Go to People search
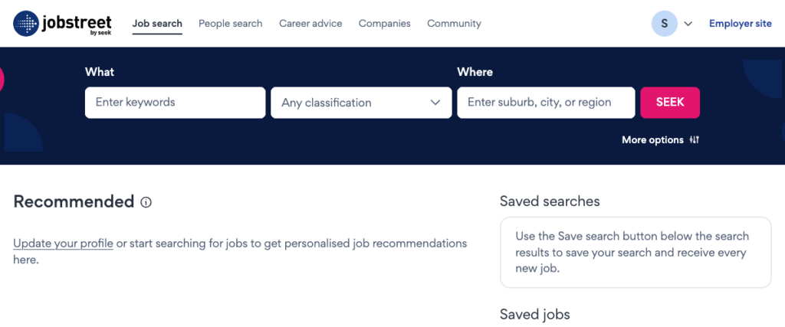The width and height of the screenshot is (785, 327). (x=230, y=24)
